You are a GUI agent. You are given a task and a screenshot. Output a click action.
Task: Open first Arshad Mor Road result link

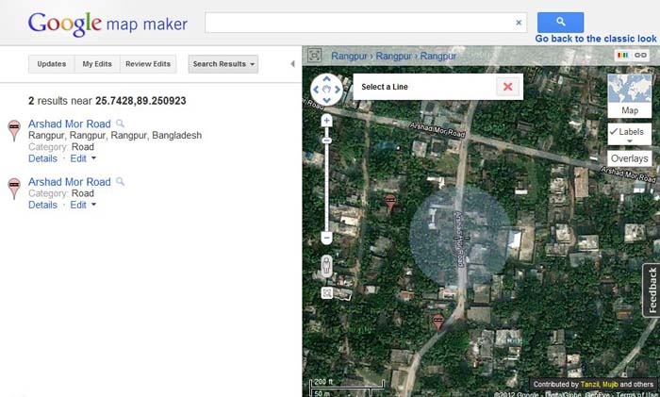[70, 124]
